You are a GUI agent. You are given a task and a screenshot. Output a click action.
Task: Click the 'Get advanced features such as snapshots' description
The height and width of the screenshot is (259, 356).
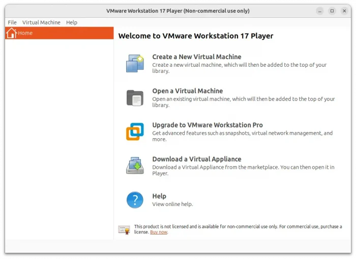point(243,136)
